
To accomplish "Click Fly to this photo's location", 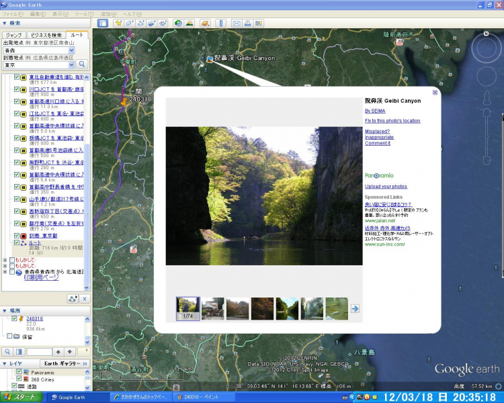I will pyautogui.click(x=392, y=121).
